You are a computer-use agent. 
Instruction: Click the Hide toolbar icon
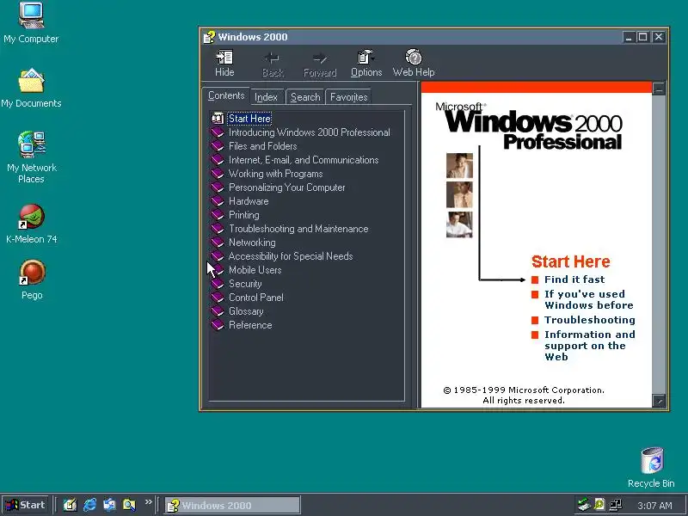click(x=224, y=58)
